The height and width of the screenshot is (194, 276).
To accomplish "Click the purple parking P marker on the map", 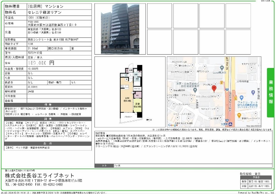I will click(x=253, y=92).
